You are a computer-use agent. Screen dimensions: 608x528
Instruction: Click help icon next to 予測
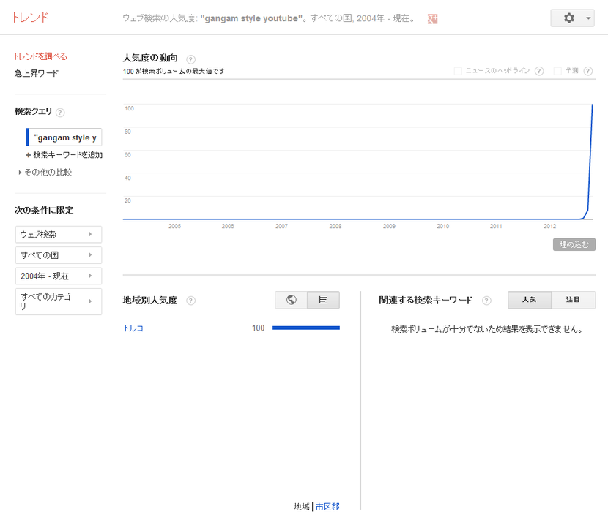click(587, 71)
